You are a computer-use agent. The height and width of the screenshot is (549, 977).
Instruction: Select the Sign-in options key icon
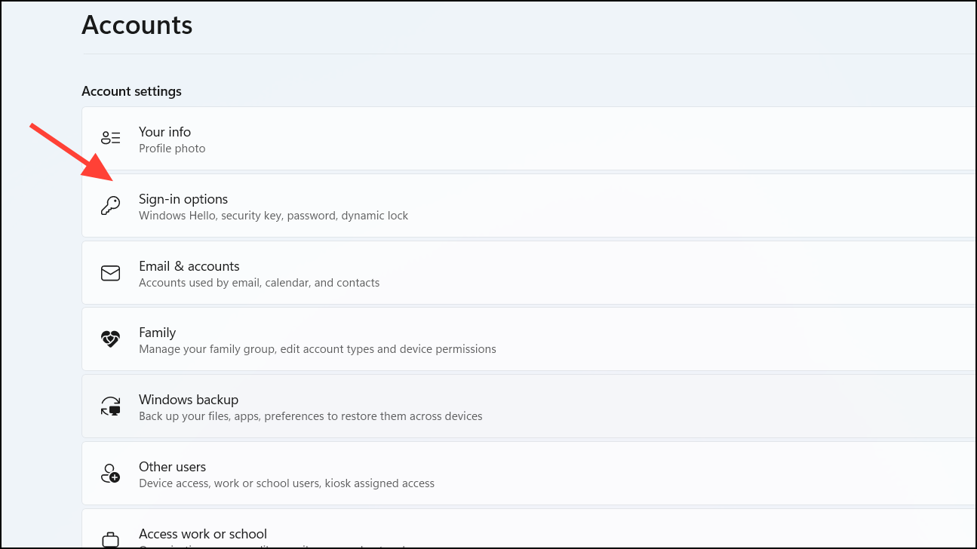(x=110, y=204)
